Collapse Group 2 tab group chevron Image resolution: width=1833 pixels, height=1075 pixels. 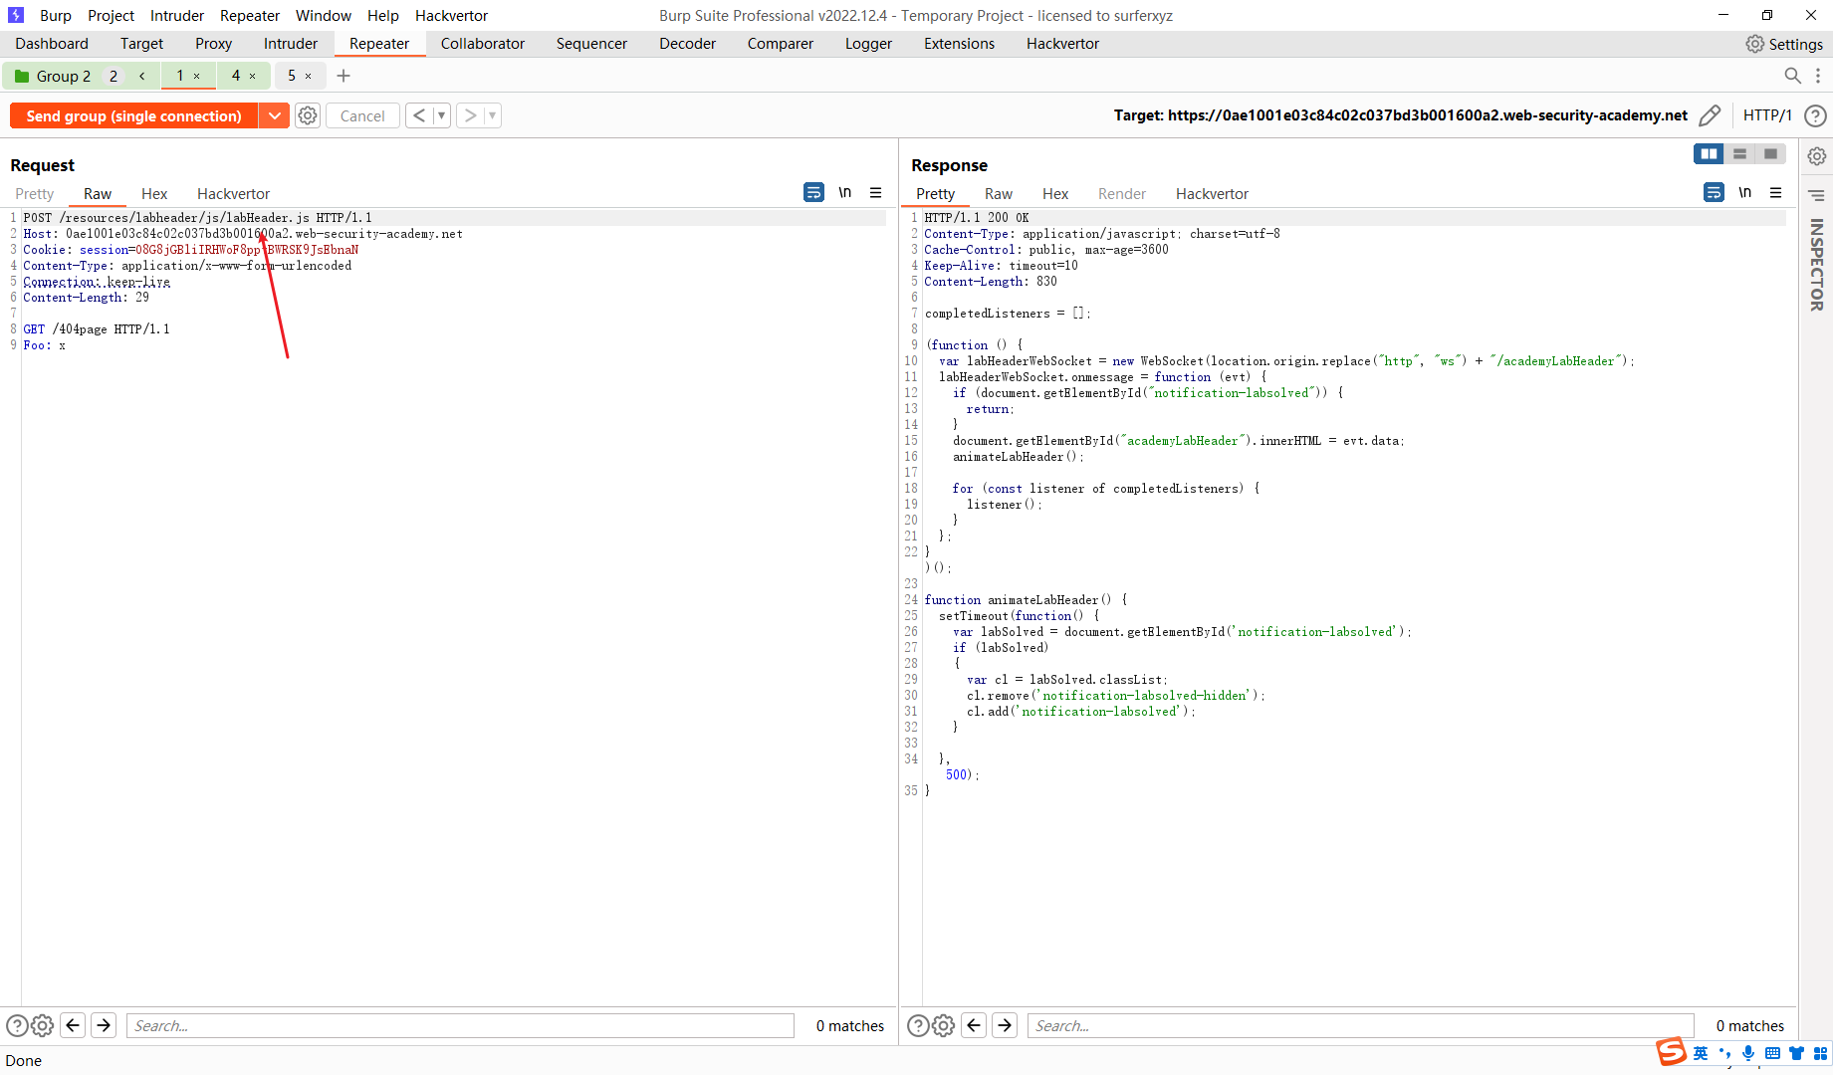point(141,76)
